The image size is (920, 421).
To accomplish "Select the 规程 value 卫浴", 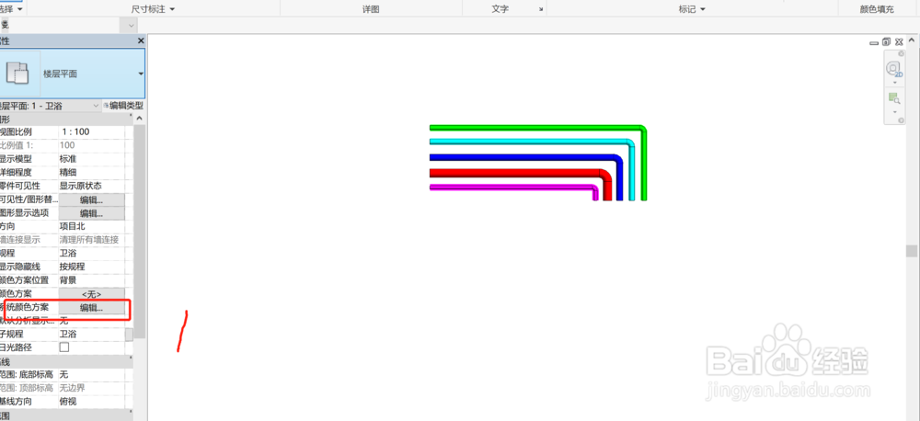I will pyautogui.click(x=91, y=254).
